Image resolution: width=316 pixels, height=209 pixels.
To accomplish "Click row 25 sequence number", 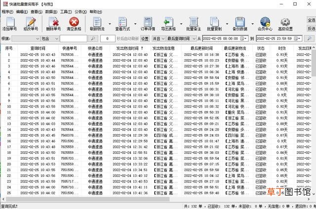I will [x=9, y=193].
